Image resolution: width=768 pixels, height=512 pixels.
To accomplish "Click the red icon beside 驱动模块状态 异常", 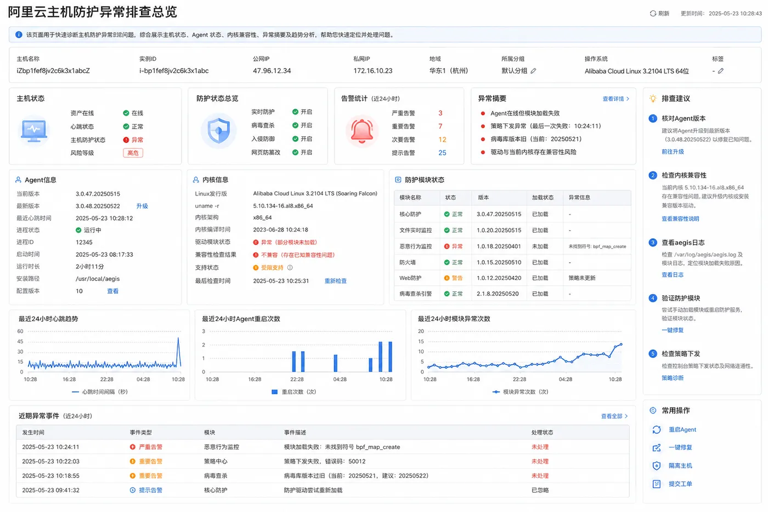I will (x=256, y=243).
